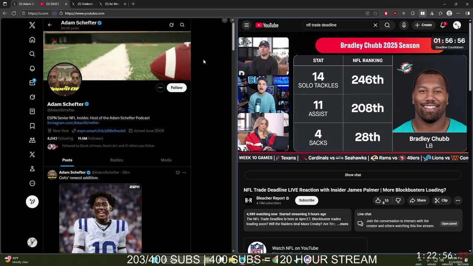This screenshot has width=473, height=266.
Task: Click the YouTube search magnifier button
Action: 387,25
